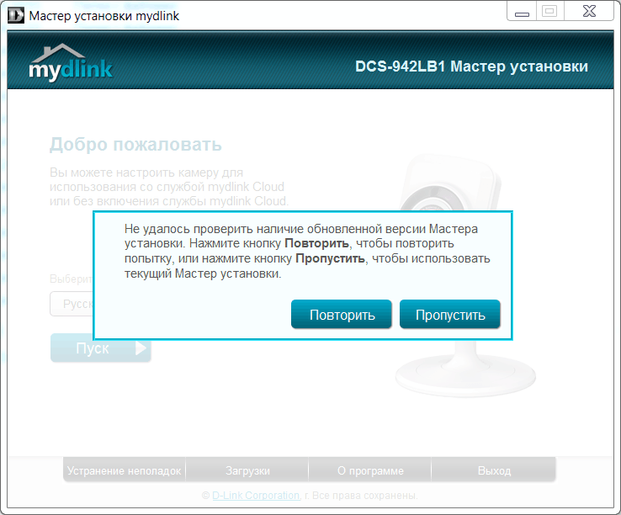Click the Мастер установки mydlink window title

coord(104,16)
